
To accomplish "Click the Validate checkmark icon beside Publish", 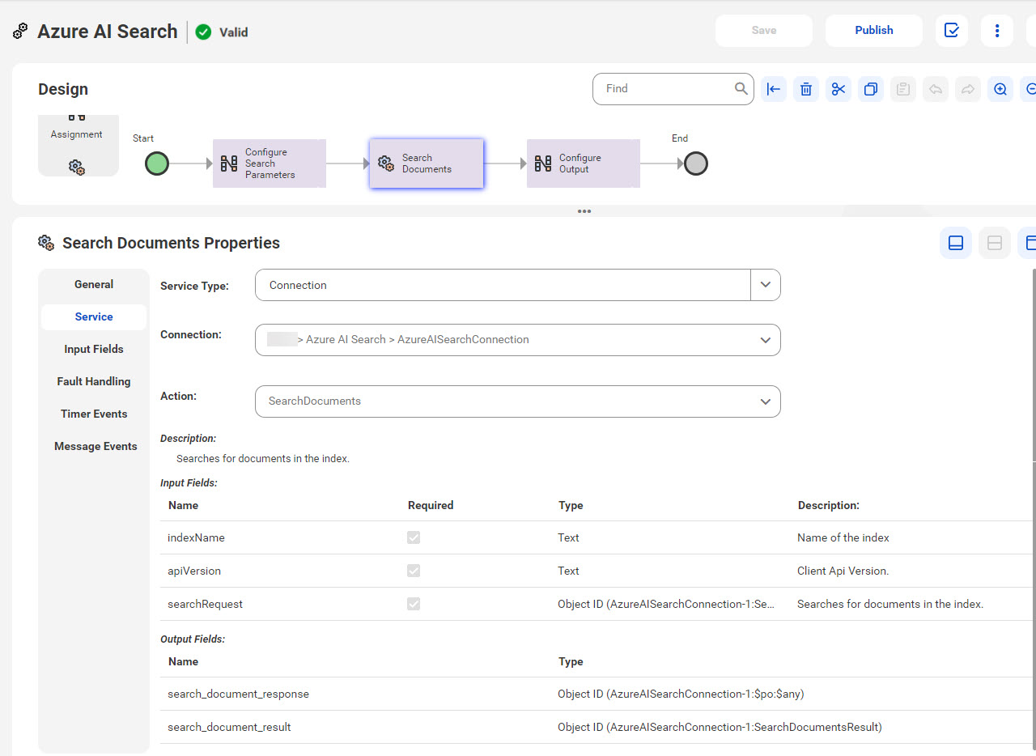I will [952, 31].
